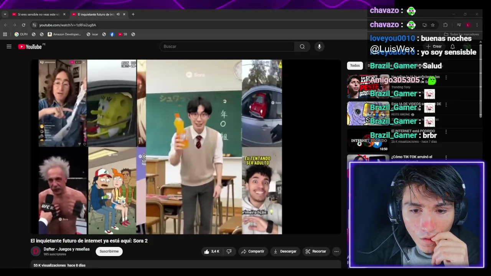This screenshot has height=276, width=491.
Task: Go to YouTube home via the logo
Action: click(x=30, y=47)
